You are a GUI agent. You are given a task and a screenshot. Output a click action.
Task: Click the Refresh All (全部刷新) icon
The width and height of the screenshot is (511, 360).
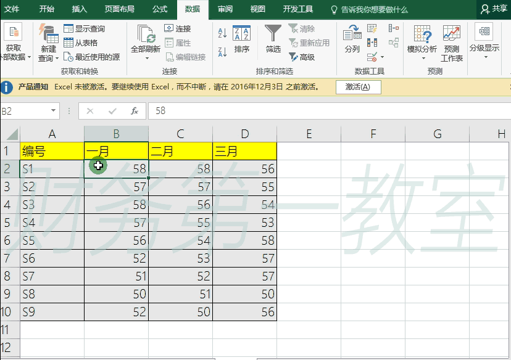pyautogui.click(x=146, y=34)
